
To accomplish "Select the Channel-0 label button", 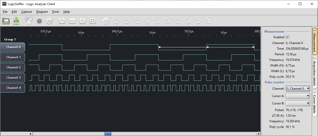I will (x=13, y=47).
